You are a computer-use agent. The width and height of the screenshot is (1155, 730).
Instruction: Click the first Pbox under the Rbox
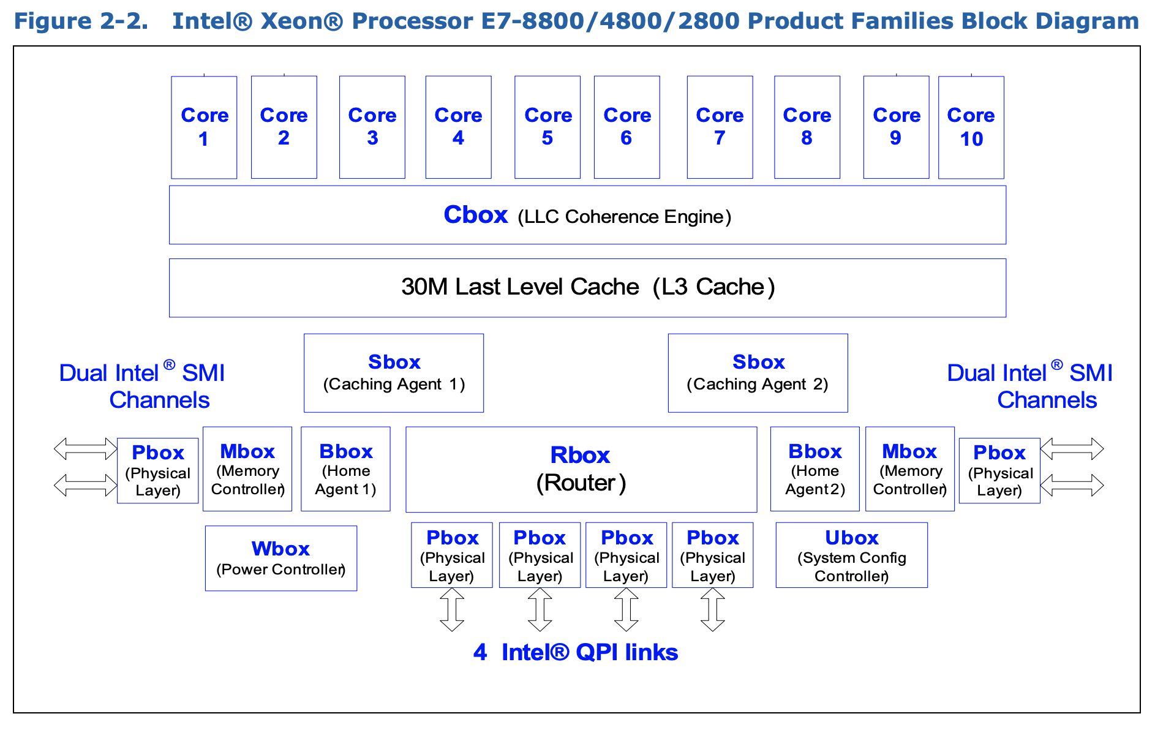pos(452,555)
